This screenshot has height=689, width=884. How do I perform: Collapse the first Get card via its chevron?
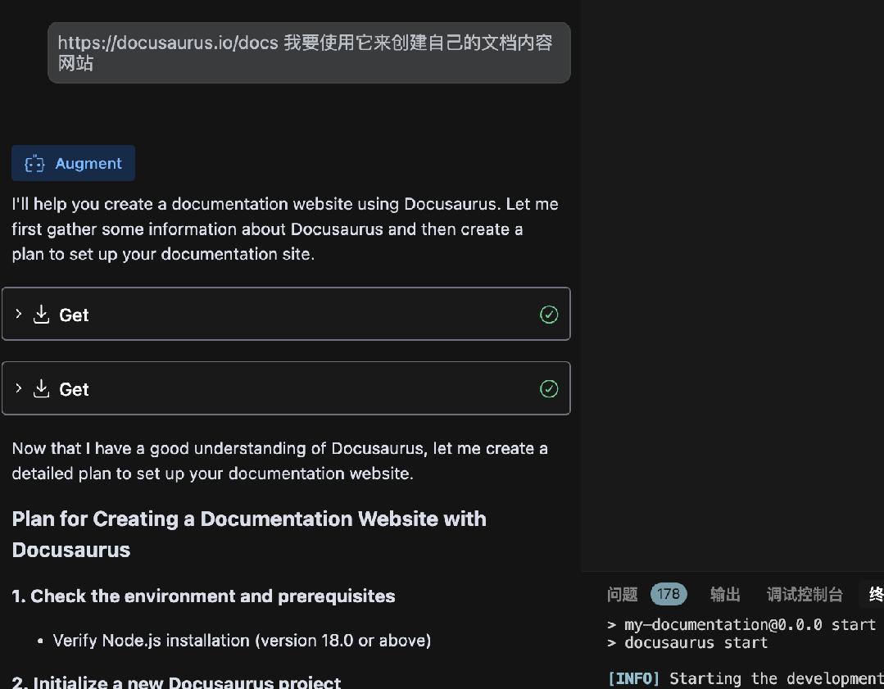click(18, 314)
